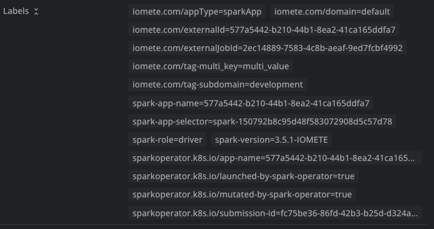The height and width of the screenshot is (229, 434).
Task: Click the iomete.com/domain=default label
Action: coord(332,12)
